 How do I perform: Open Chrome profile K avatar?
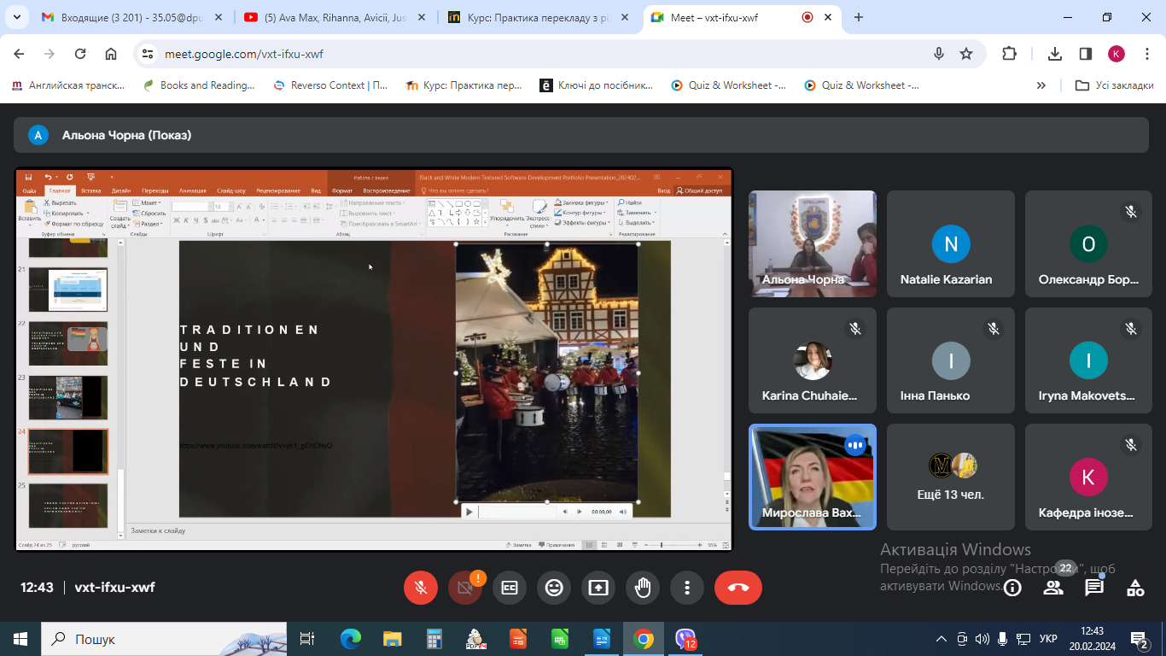[1116, 54]
